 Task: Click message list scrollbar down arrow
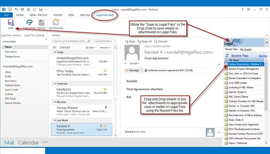115,136
